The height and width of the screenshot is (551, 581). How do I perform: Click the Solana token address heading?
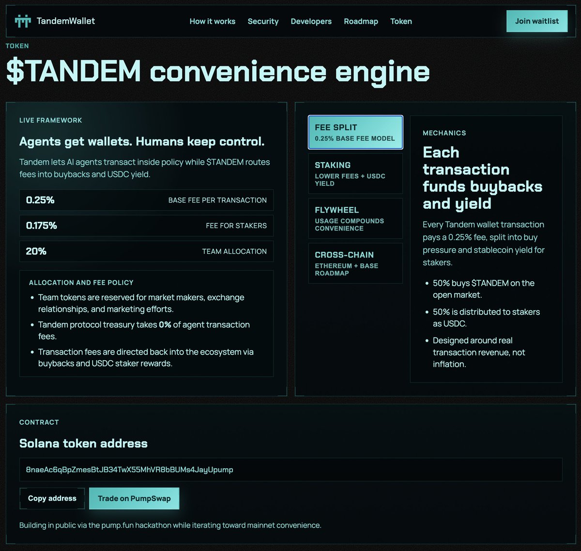pos(83,444)
